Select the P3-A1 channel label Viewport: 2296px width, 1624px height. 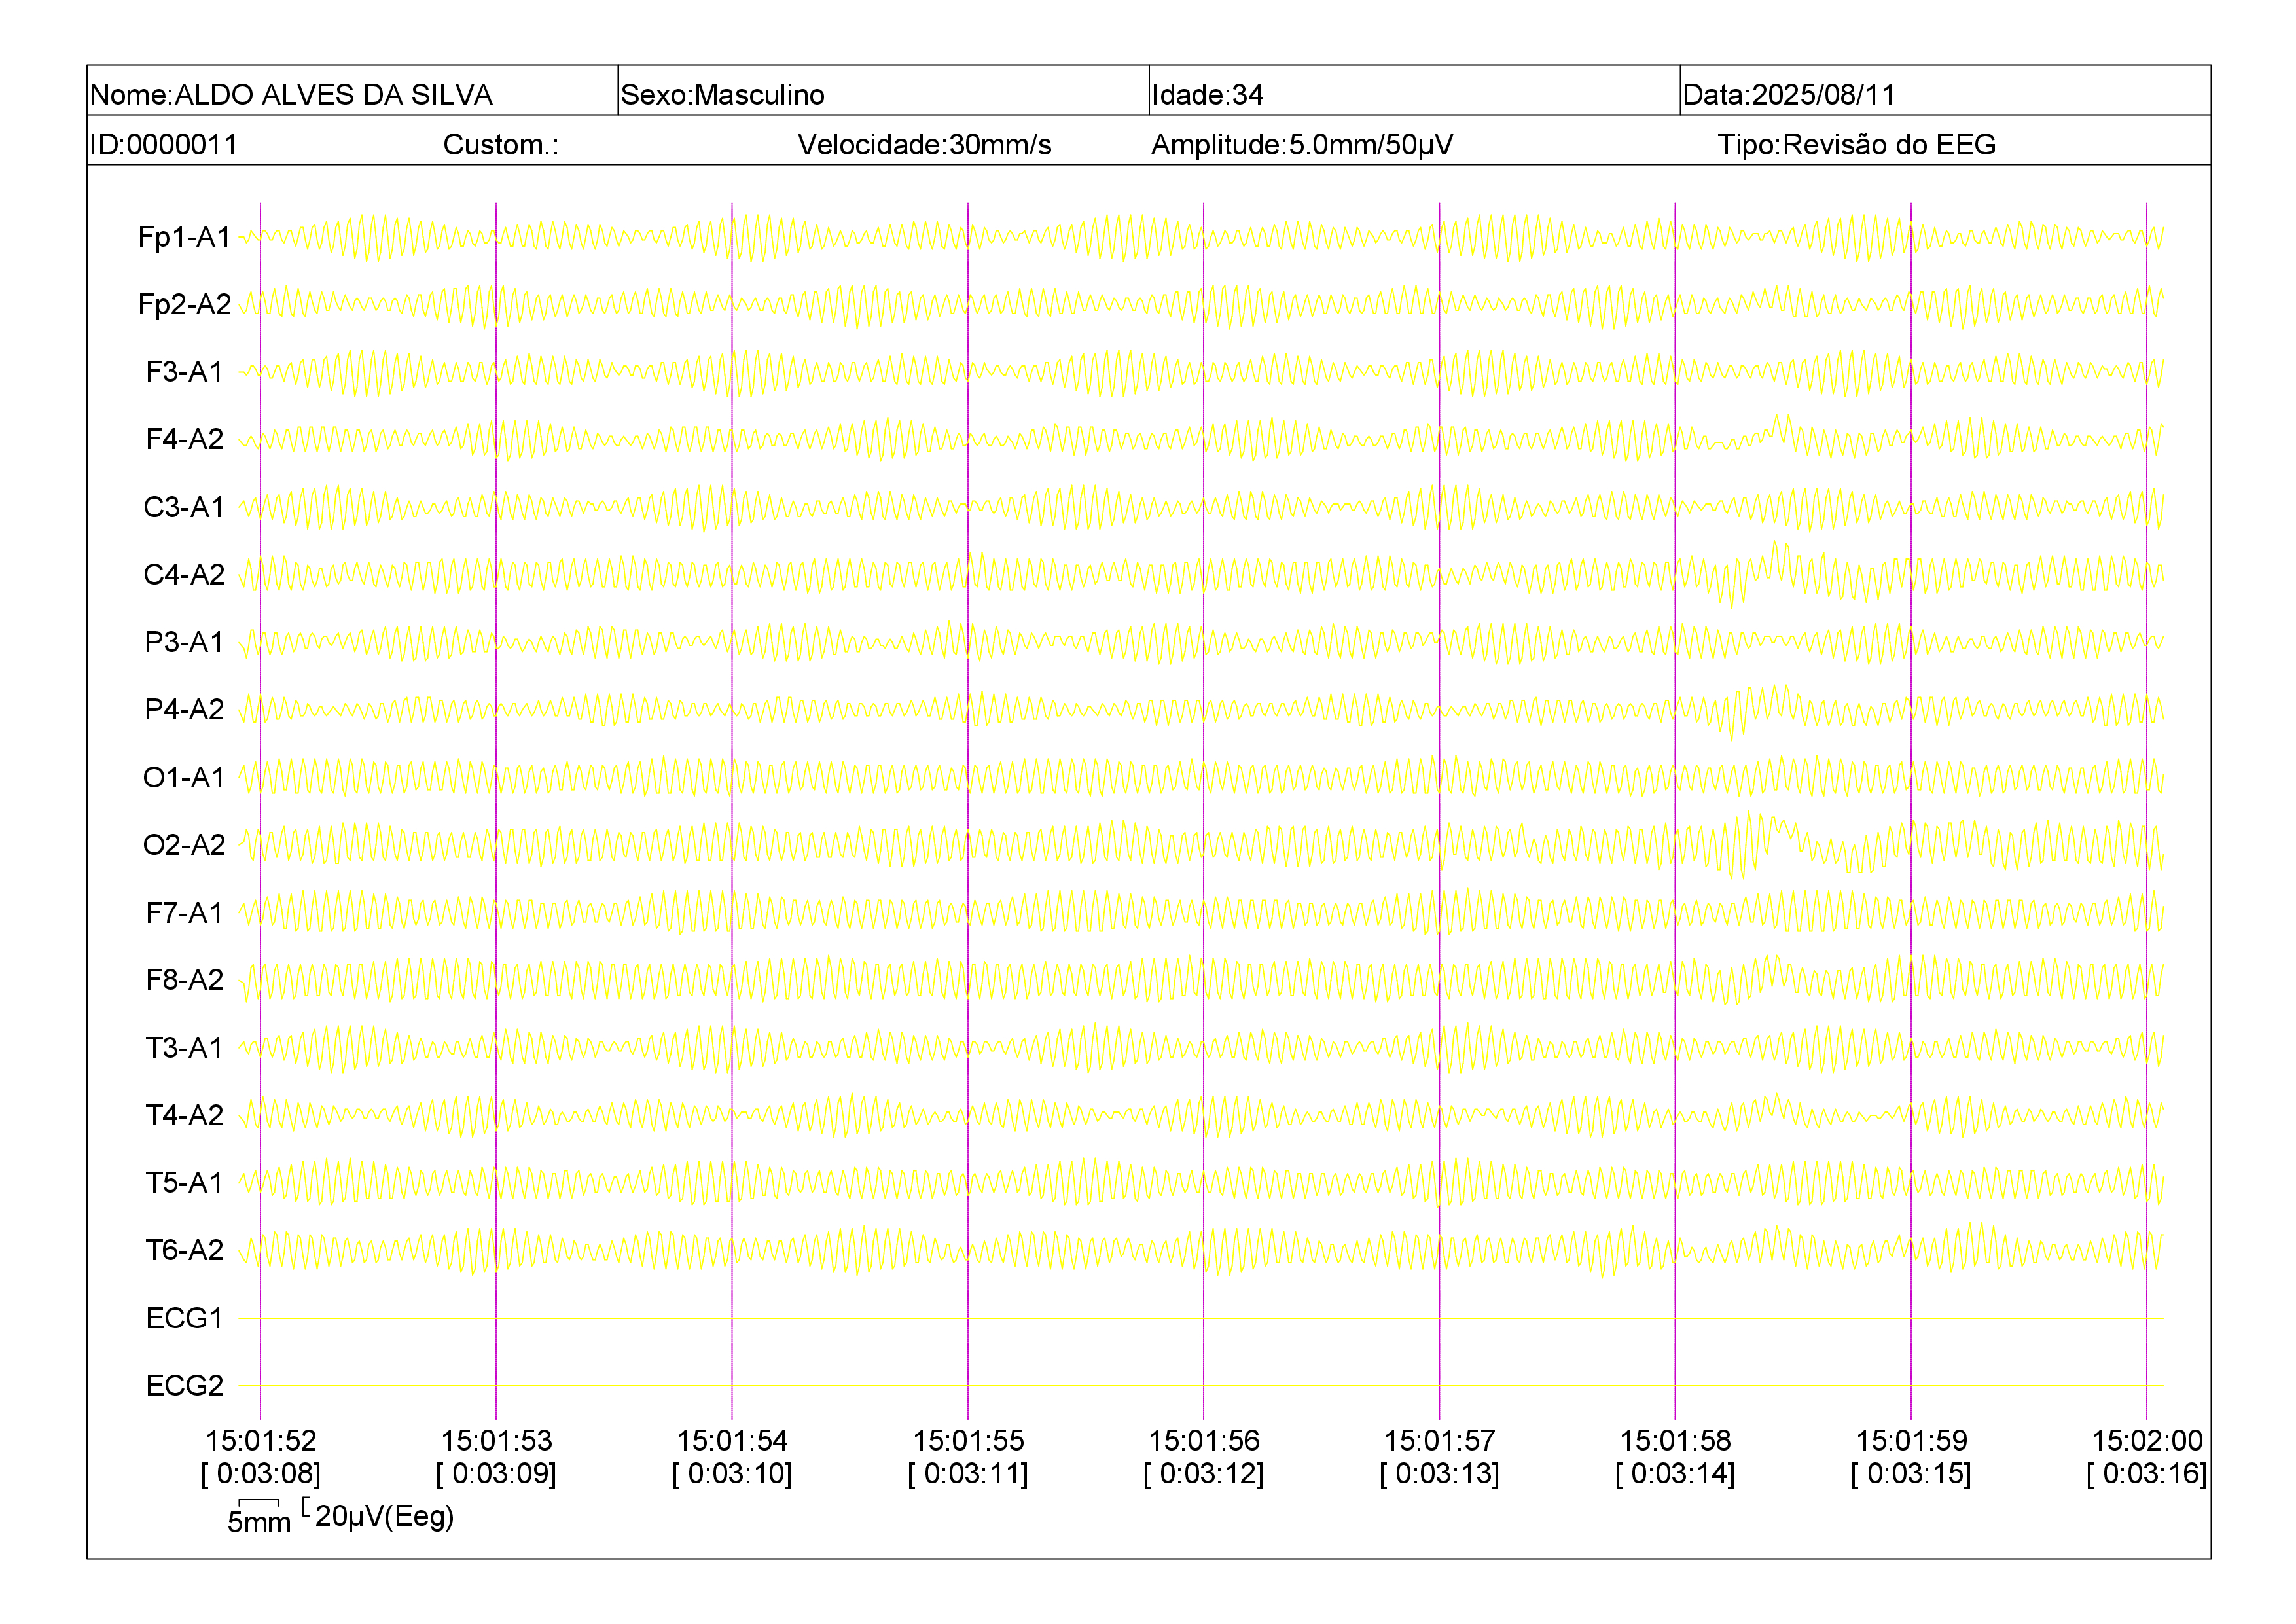click(184, 642)
